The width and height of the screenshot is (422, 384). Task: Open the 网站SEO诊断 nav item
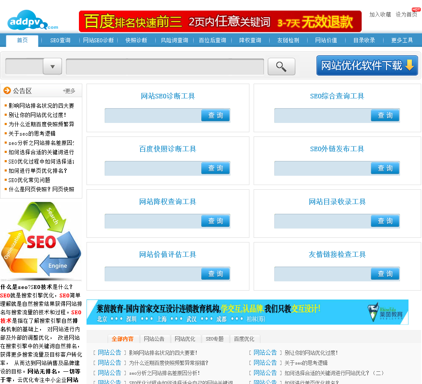coord(98,41)
